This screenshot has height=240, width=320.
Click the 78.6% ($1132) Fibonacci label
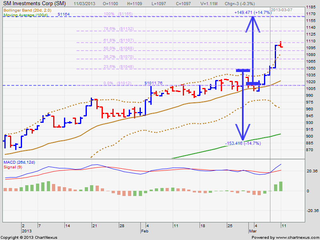(118, 29)
